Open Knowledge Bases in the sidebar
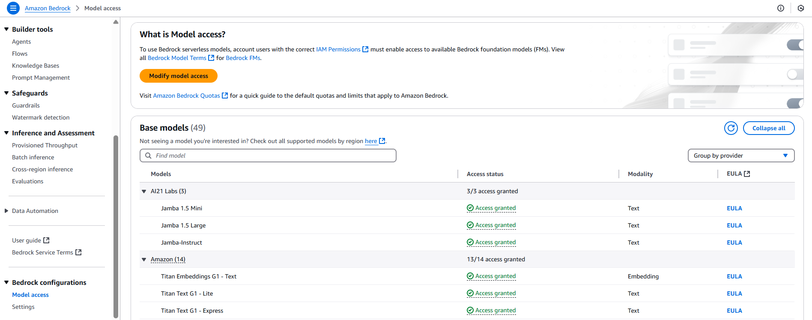The image size is (812, 320). pos(36,66)
